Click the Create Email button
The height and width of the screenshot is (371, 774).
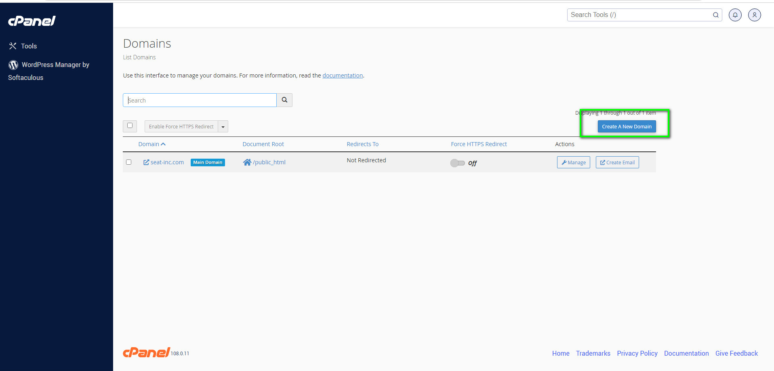pos(617,163)
